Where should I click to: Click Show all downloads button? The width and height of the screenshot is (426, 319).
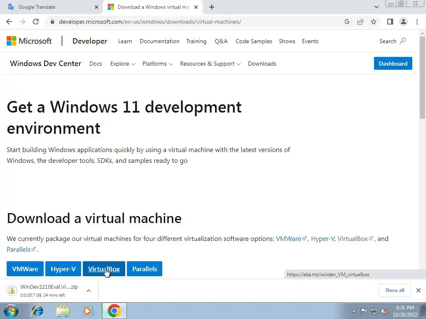tap(394, 290)
